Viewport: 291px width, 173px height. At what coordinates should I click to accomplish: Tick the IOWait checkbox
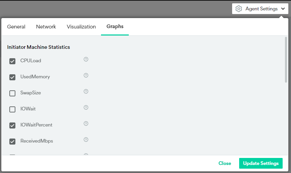tap(12, 109)
